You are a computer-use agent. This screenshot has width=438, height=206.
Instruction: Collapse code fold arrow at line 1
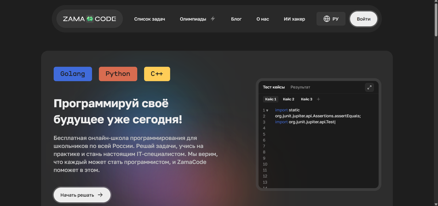[x=267, y=110]
